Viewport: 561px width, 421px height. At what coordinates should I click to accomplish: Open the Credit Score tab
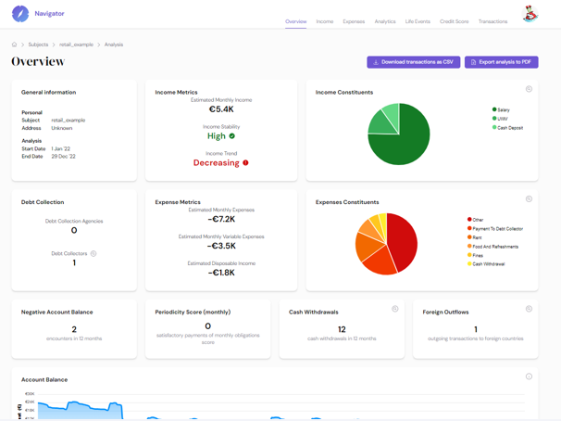coord(454,21)
